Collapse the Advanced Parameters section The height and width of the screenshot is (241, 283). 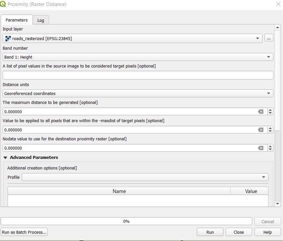pos(5,158)
